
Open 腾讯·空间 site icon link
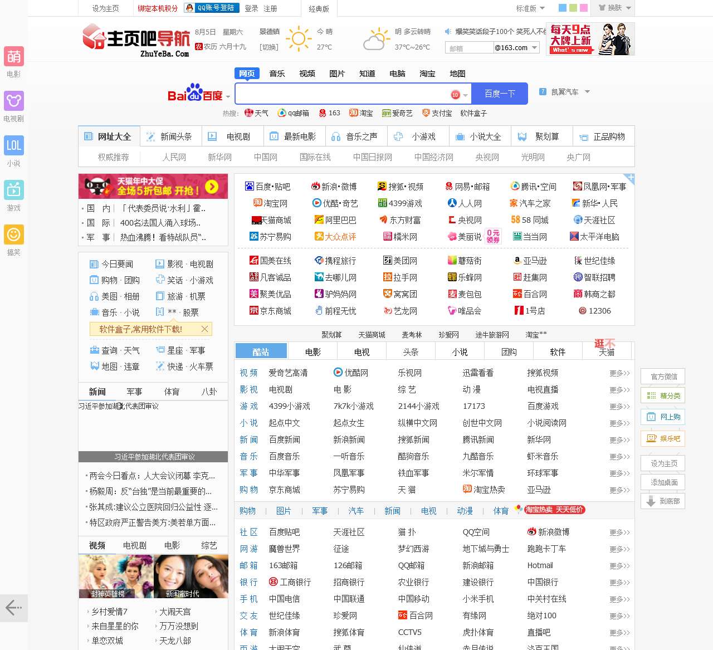point(534,187)
